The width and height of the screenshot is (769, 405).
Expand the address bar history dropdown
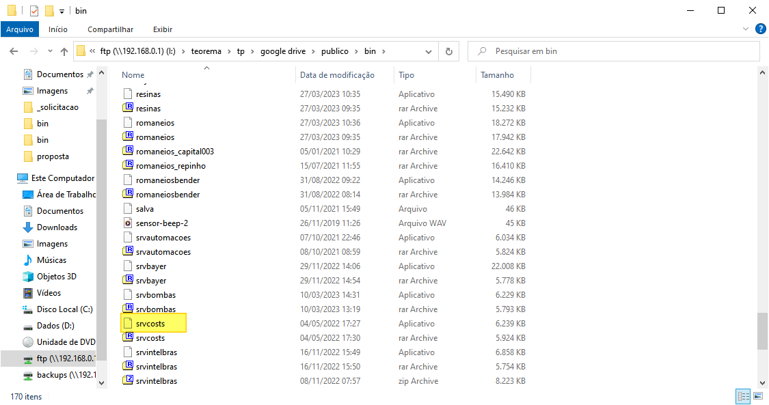point(428,51)
